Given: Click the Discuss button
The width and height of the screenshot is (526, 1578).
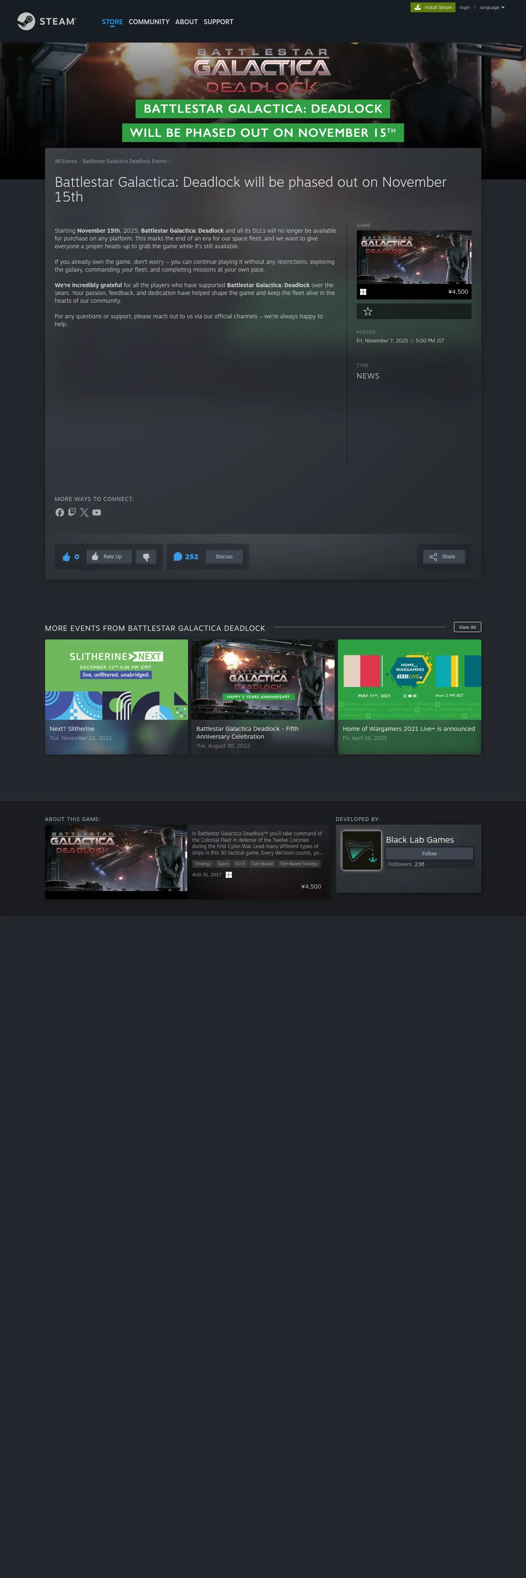Looking at the screenshot, I should tap(224, 557).
